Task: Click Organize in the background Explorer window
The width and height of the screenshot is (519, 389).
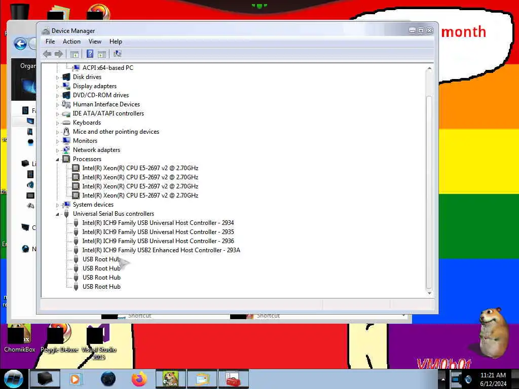Action: pos(28,66)
